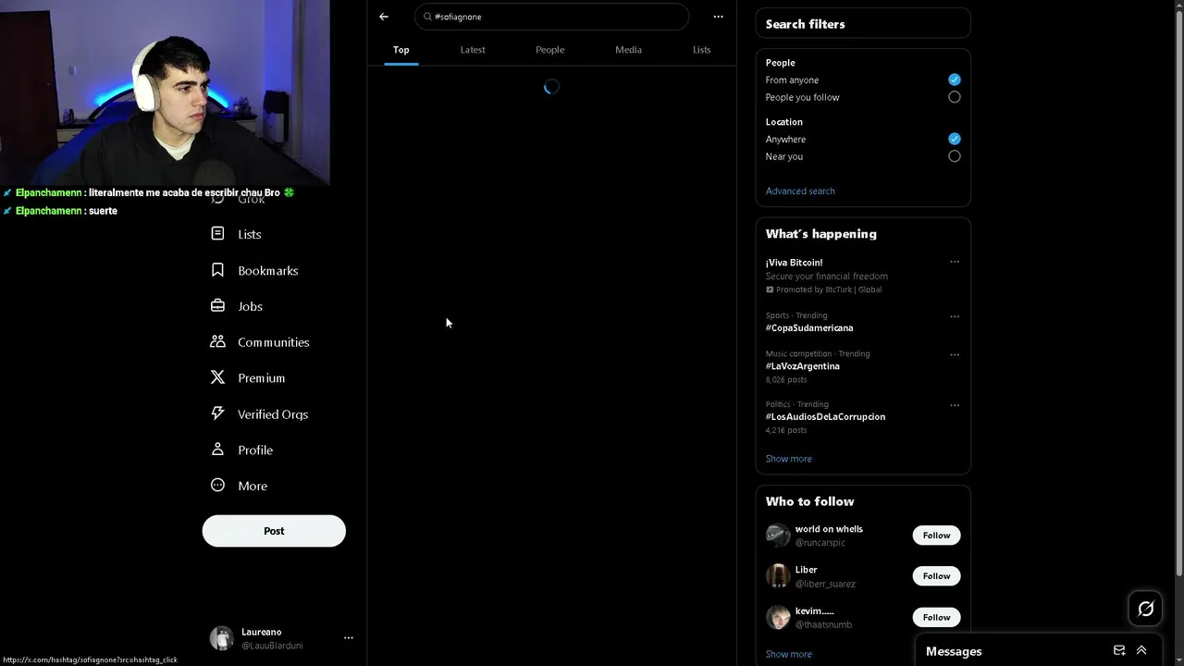Image resolution: width=1184 pixels, height=666 pixels.
Task: Follow Liber account
Action: (x=936, y=576)
